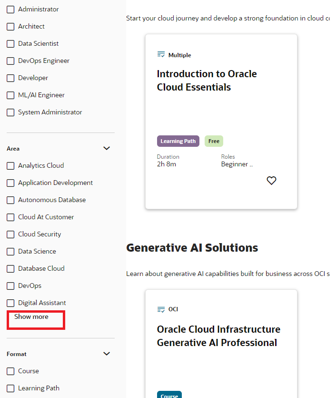
Task: Check the Architect role checkbox
Action: (x=10, y=27)
